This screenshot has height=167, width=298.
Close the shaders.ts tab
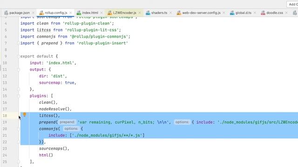171,13
